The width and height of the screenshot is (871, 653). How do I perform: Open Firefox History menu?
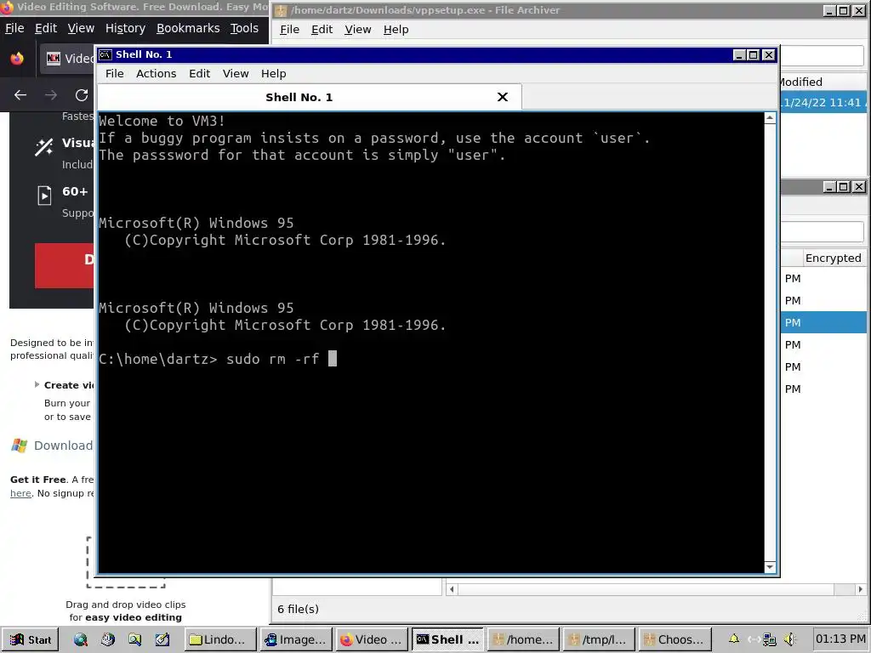125,28
